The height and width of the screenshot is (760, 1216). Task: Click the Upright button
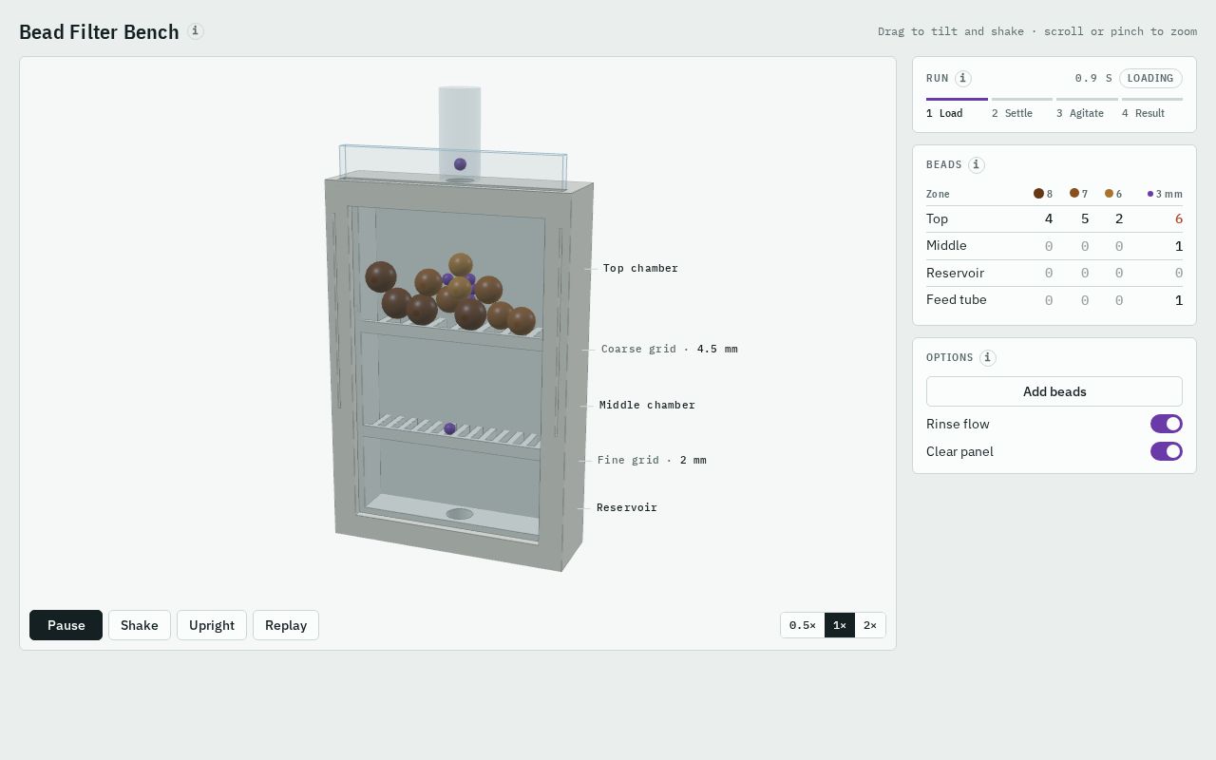click(x=212, y=625)
